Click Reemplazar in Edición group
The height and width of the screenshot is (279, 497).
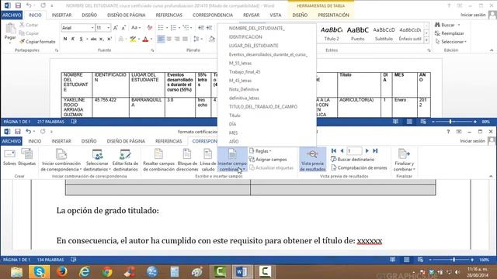click(x=450, y=33)
